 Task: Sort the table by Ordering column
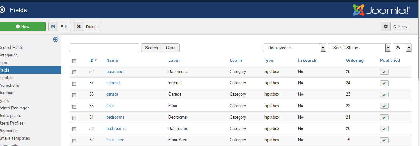pos(354,60)
